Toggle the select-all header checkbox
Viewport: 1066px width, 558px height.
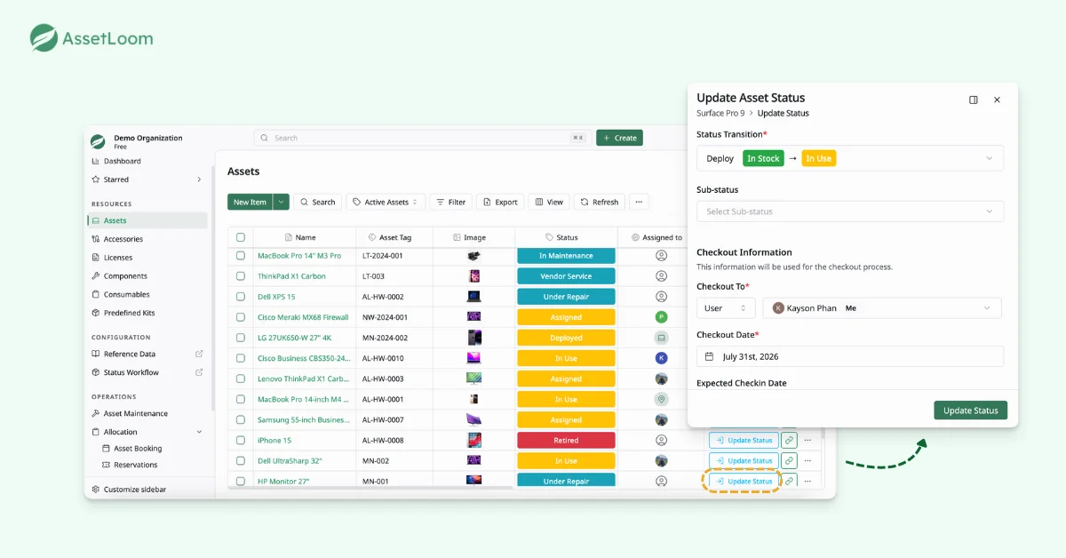coord(241,237)
